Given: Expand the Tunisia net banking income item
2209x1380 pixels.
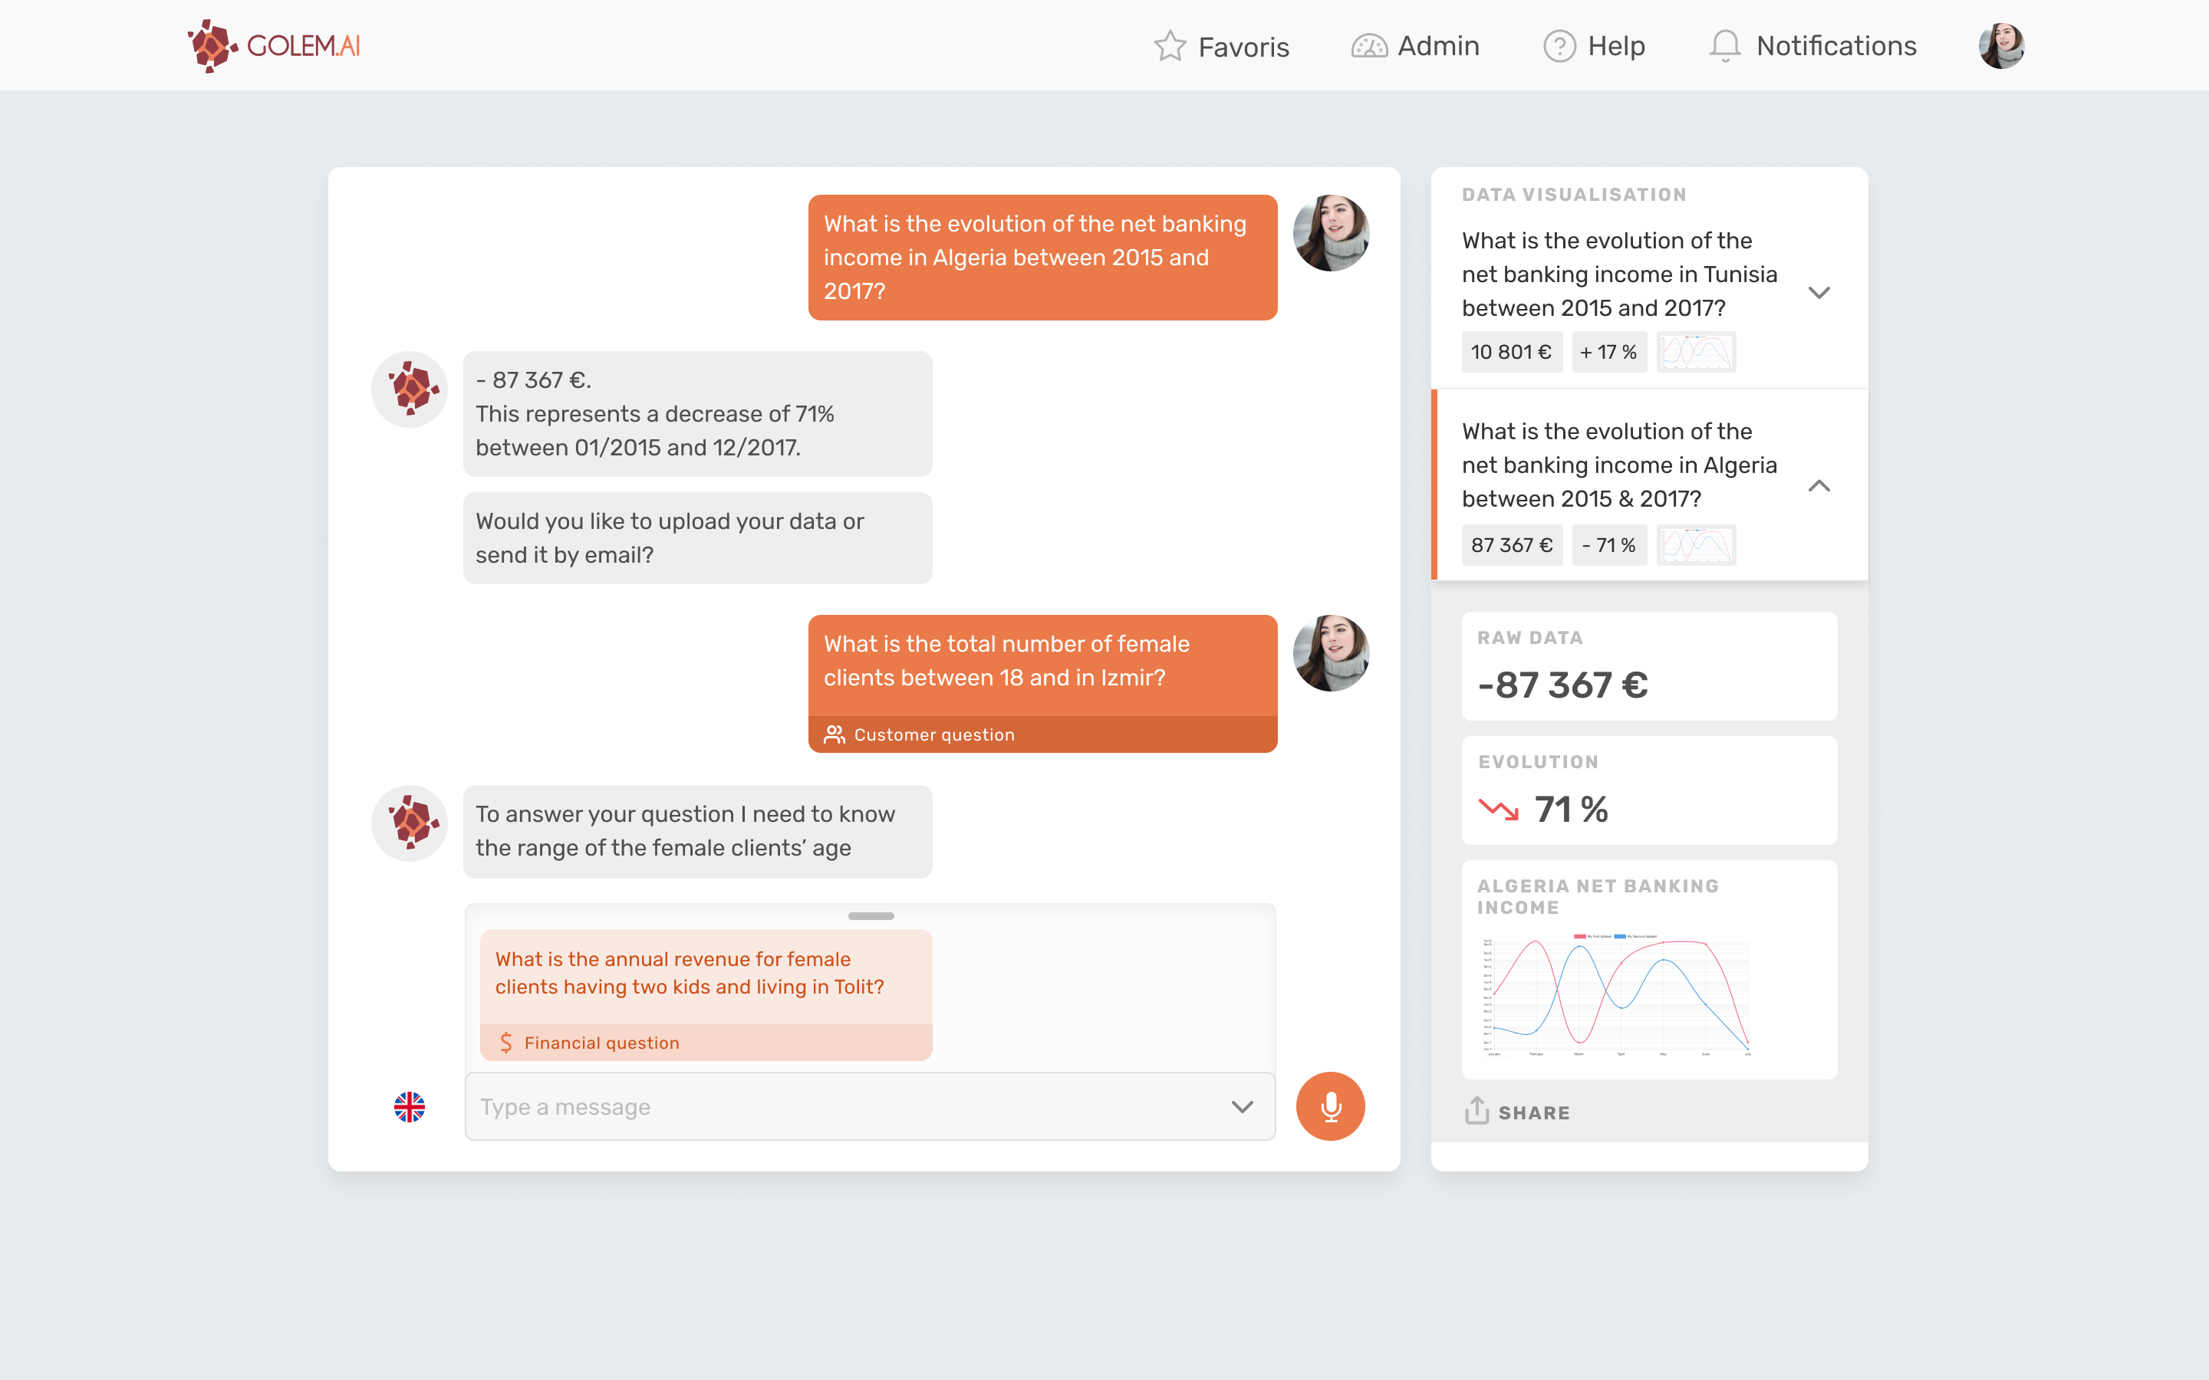Looking at the screenshot, I should coord(1819,293).
